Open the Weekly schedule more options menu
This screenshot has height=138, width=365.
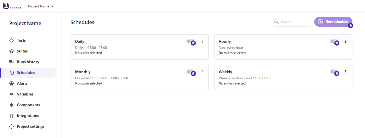346,72
